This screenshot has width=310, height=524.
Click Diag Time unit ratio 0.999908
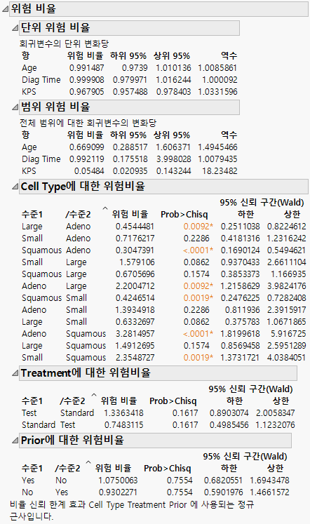pos(86,80)
